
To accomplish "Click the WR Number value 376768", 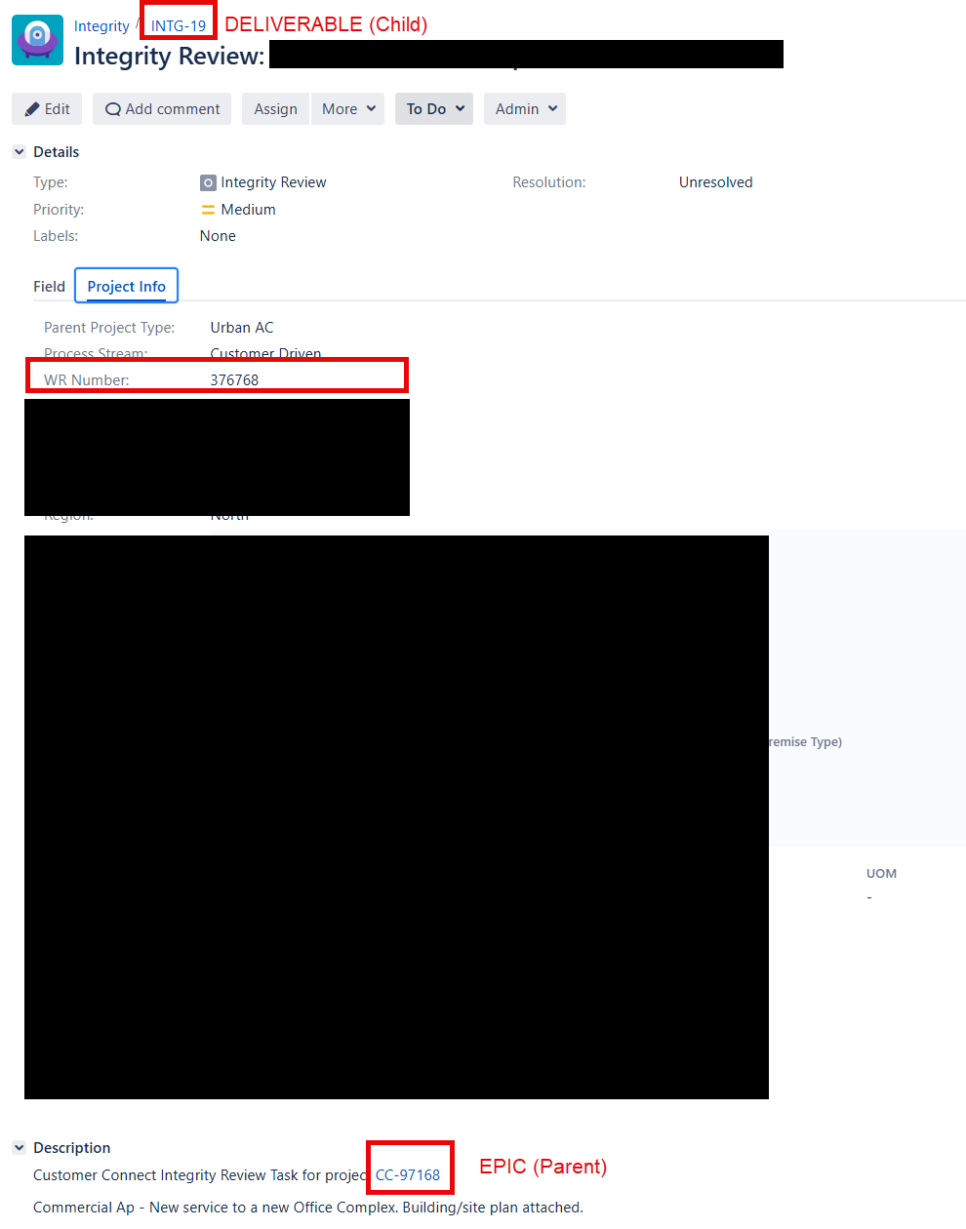I will [x=234, y=380].
